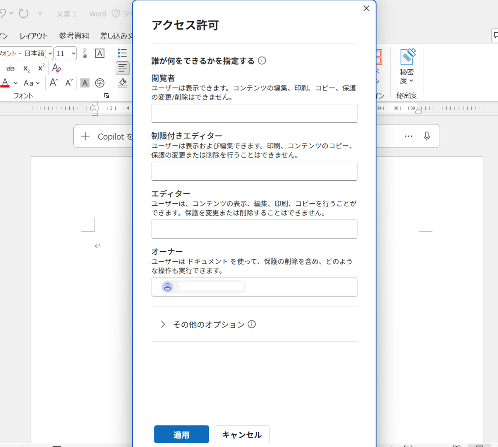
Task: Decrease font size with shrink icon
Action: tap(69, 83)
